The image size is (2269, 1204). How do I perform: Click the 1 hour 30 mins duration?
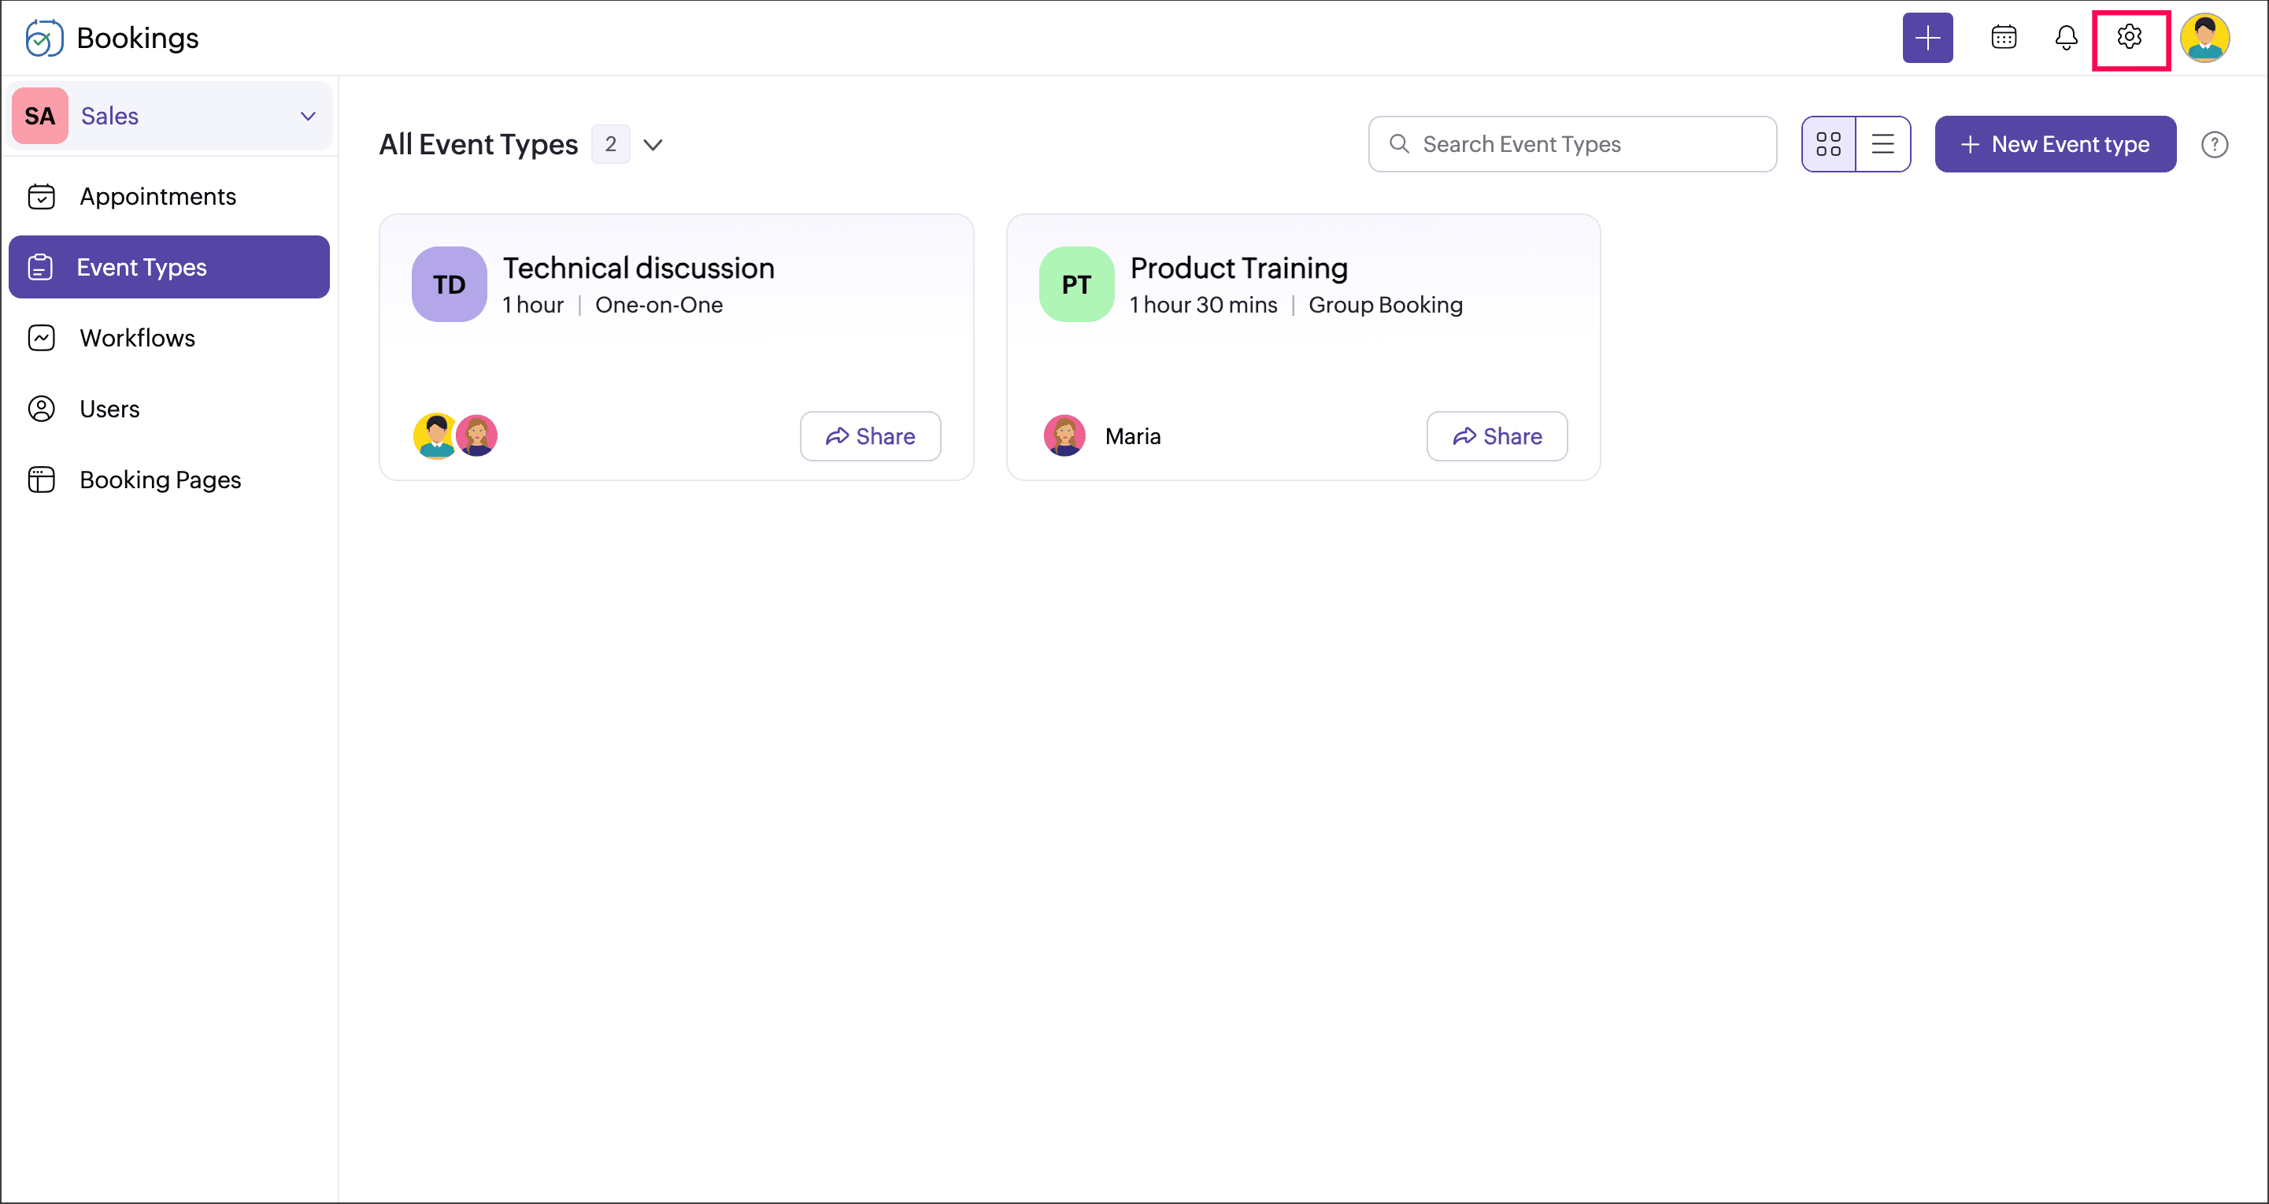pos(1203,305)
